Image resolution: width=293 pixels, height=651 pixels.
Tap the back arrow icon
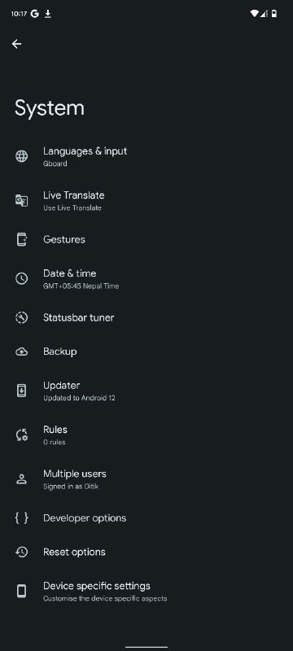[x=16, y=44]
